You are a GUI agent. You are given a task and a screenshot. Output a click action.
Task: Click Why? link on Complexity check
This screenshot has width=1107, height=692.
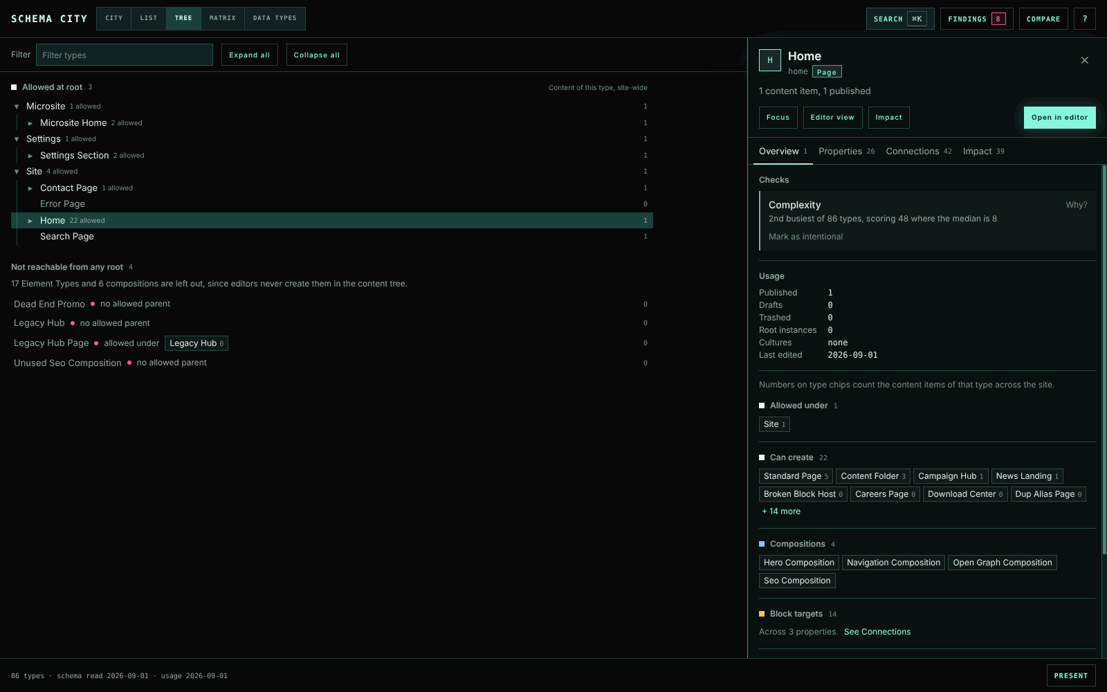1077,205
